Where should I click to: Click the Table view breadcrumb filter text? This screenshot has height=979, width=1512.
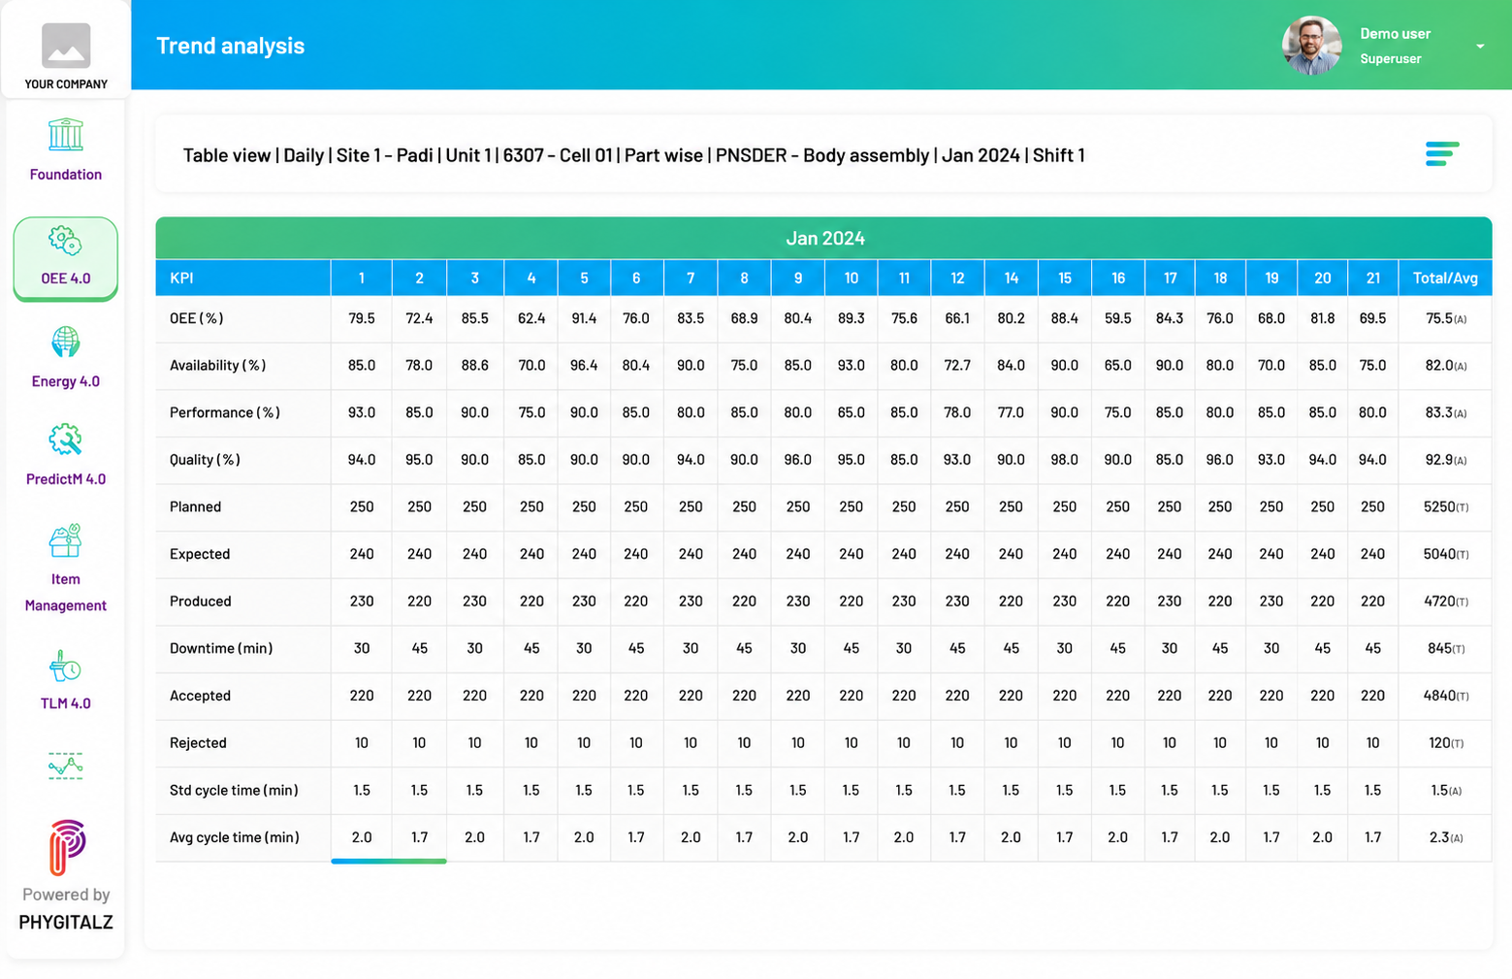[633, 155]
